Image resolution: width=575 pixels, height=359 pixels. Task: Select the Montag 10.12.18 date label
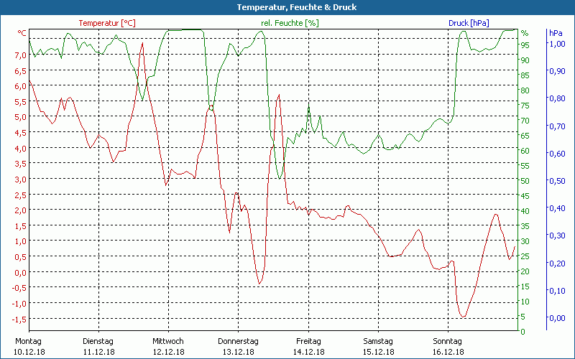point(28,346)
